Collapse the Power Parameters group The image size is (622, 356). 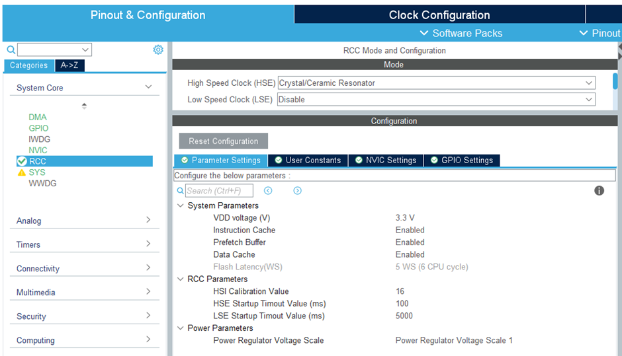pos(181,328)
